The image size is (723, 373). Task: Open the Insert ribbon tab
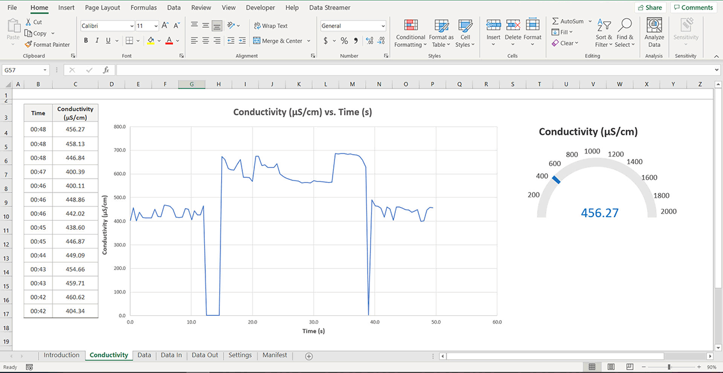[67, 8]
